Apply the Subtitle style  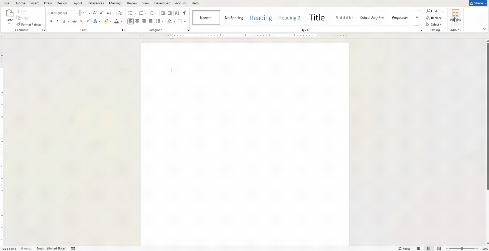344,18
